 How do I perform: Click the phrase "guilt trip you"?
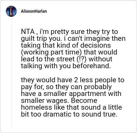[x=40, y=39]
